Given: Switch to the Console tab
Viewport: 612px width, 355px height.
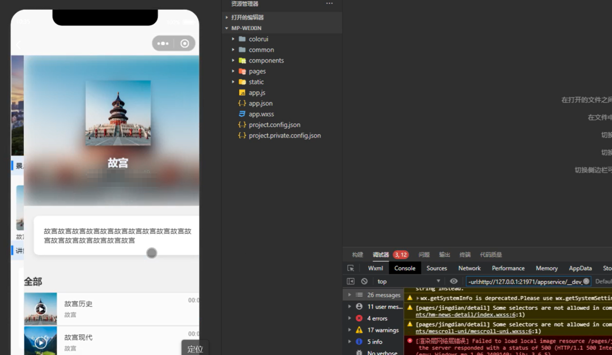Looking at the screenshot, I should click(x=405, y=268).
